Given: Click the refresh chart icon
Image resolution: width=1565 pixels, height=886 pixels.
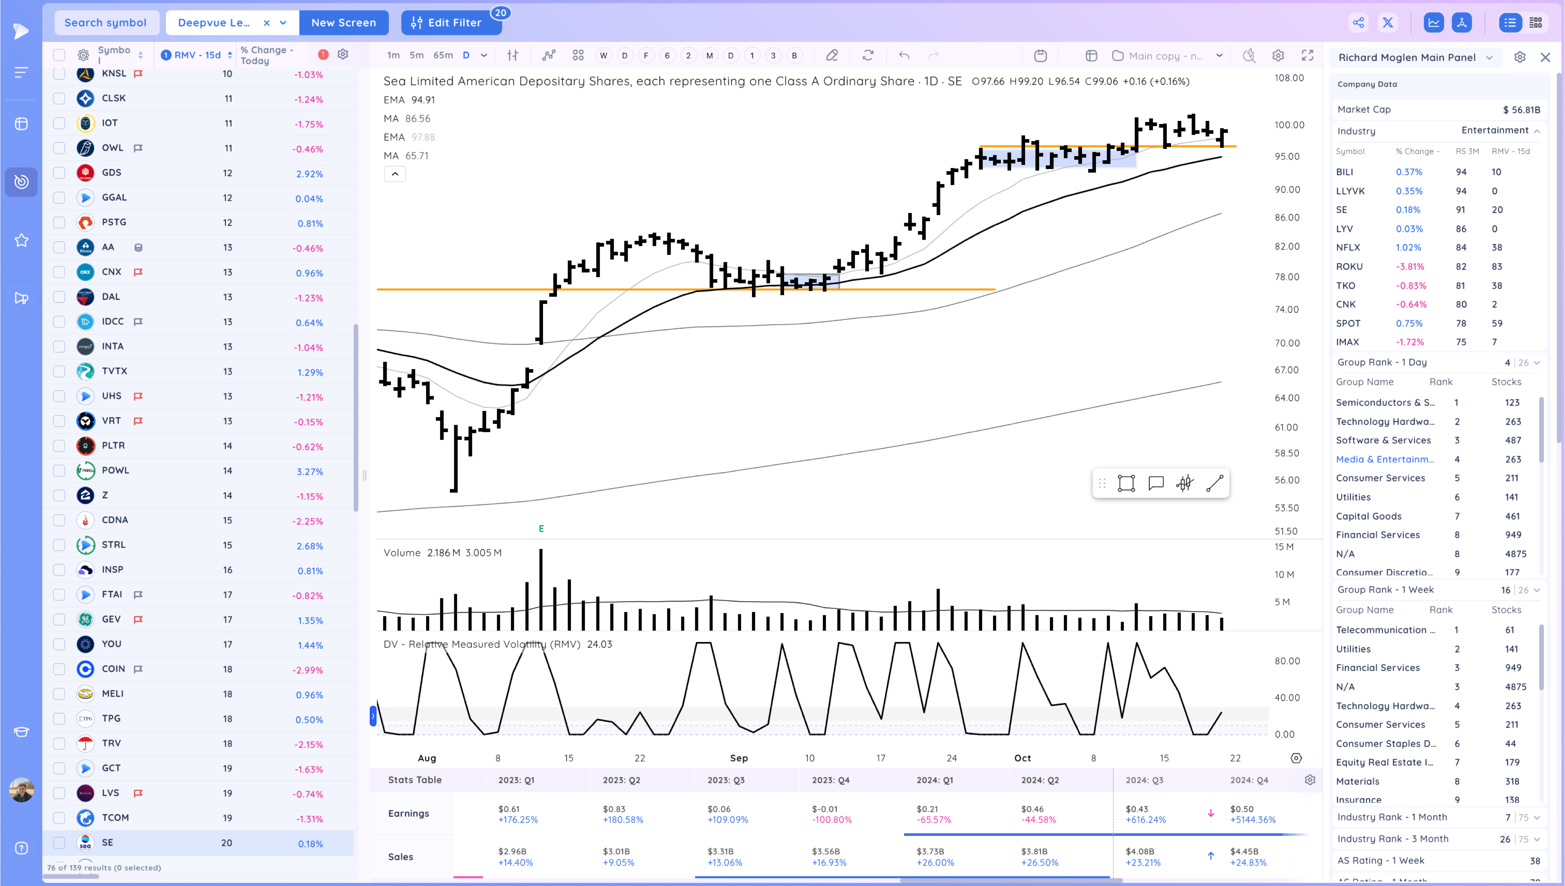Looking at the screenshot, I should click(868, 56).
